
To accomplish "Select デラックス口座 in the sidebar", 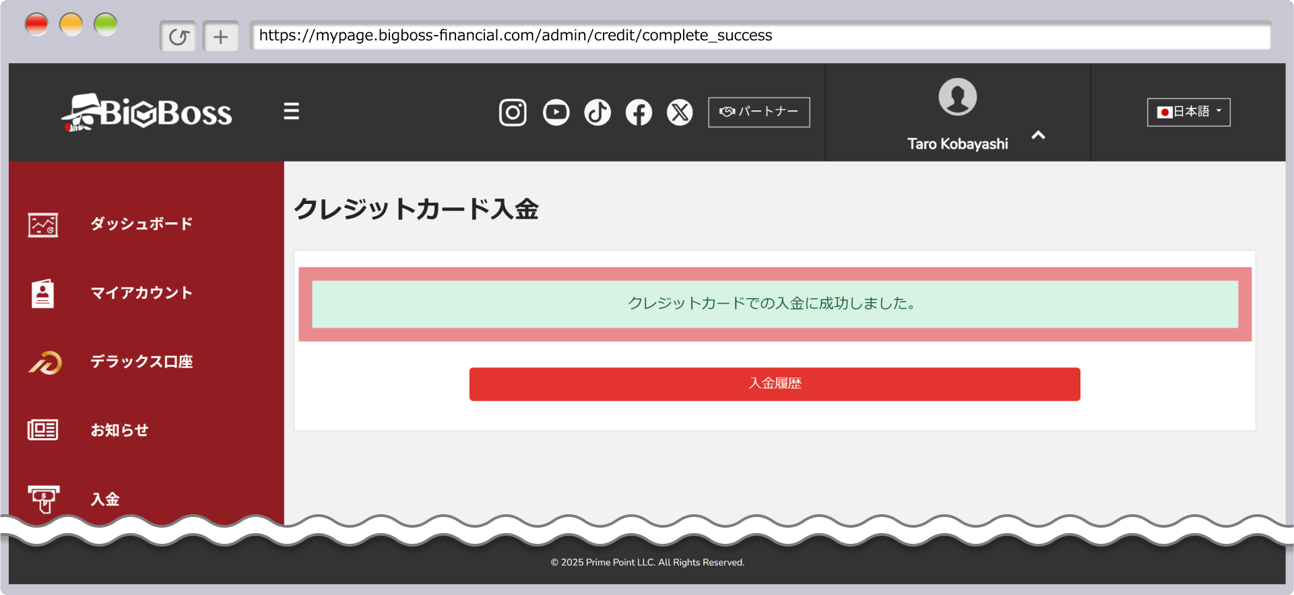I will pyautogui.click(x=141, y=361).
